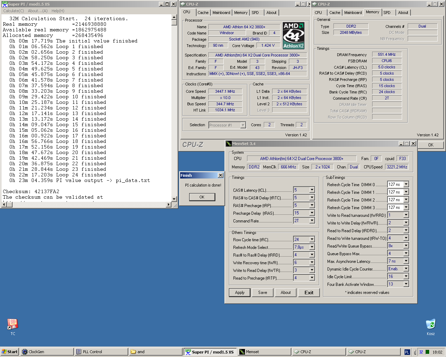This screenshot has width=446, height=357.
Task: Click Apply in MemSet
Action: [240, 293]
